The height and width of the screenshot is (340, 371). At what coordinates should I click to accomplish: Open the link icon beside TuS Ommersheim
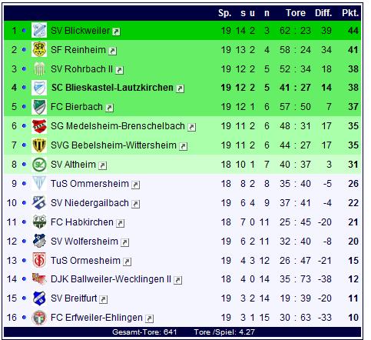tap(135, 185)
